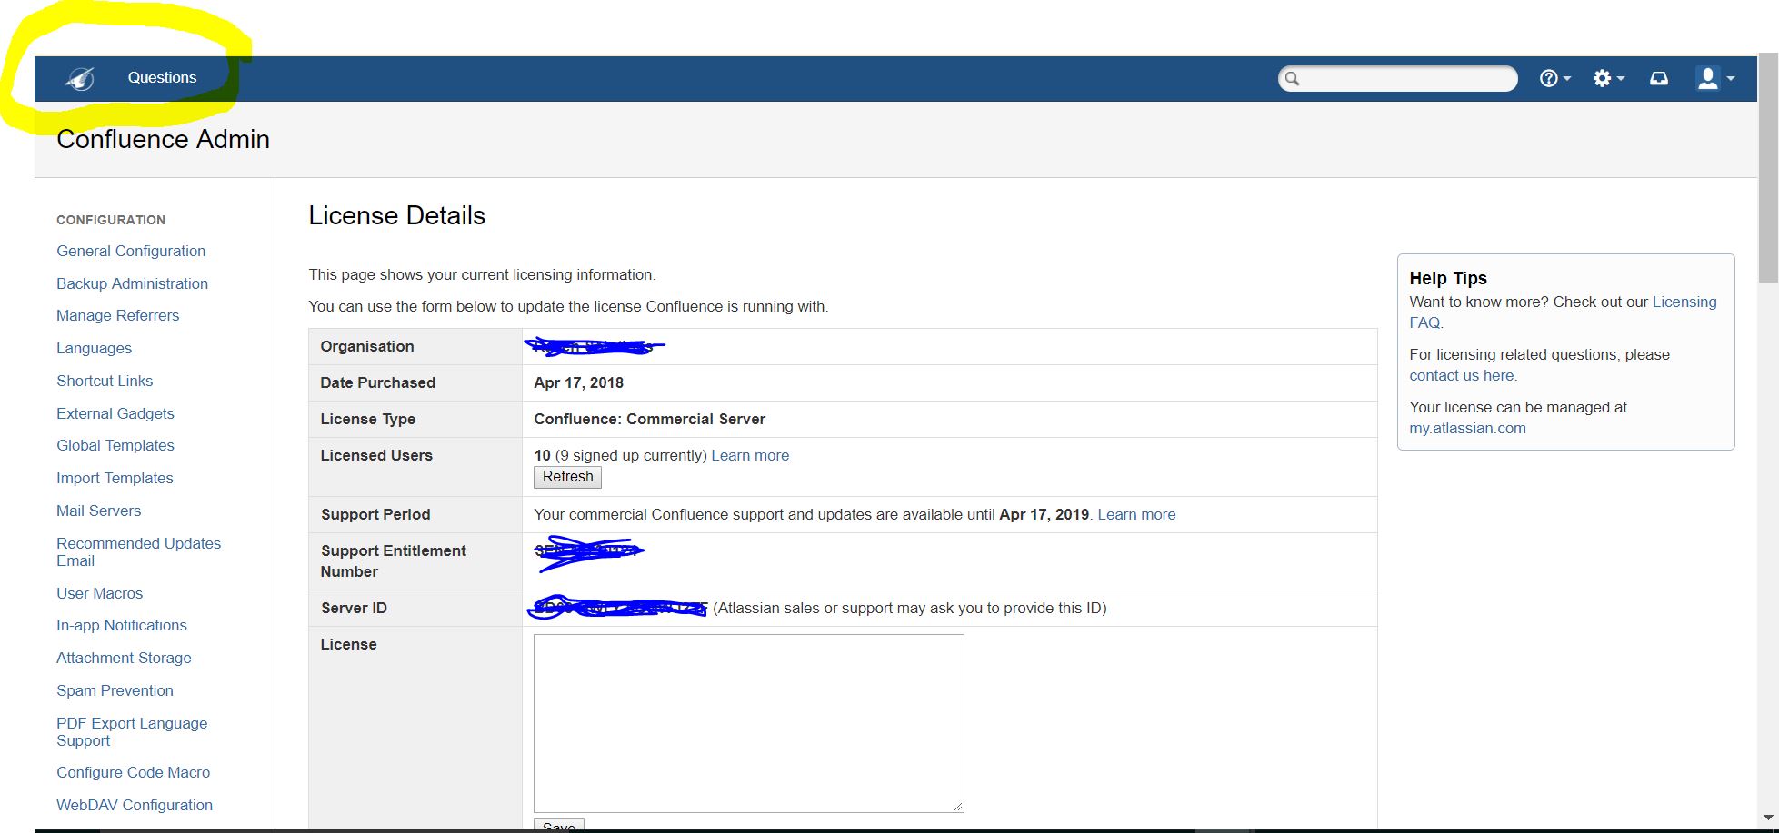This screenshot has width=1779, height=833.
Task: Select the Apr 17, 2018 purchase date
Action: coord(578,382)
